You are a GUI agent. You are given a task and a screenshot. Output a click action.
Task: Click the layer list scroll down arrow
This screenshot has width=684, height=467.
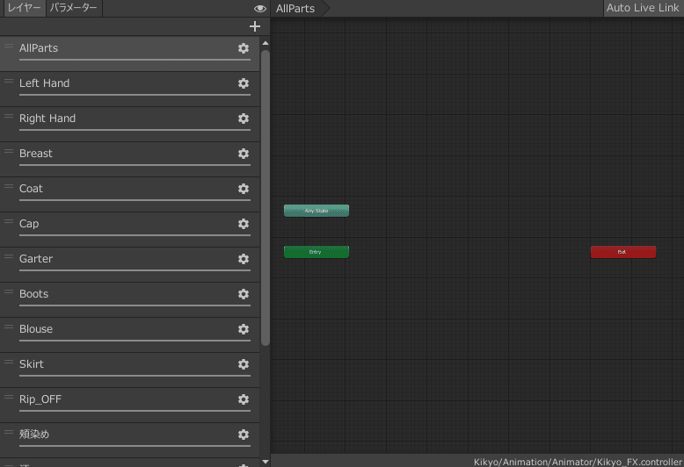coord(266,462)
